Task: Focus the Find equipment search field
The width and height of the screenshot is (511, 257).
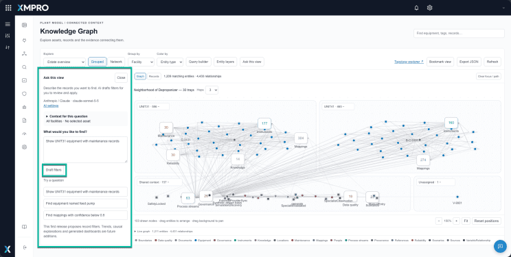Action: 459,33
